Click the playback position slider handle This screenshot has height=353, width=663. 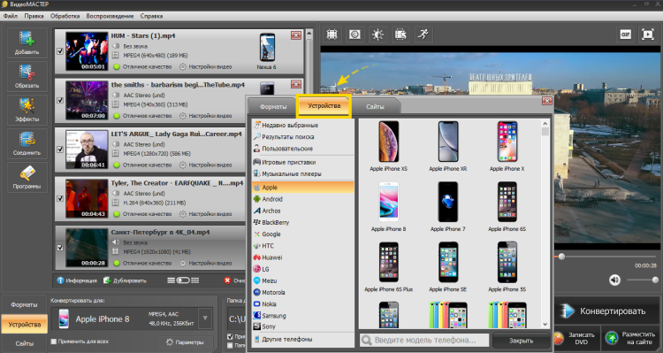point(561,257)
